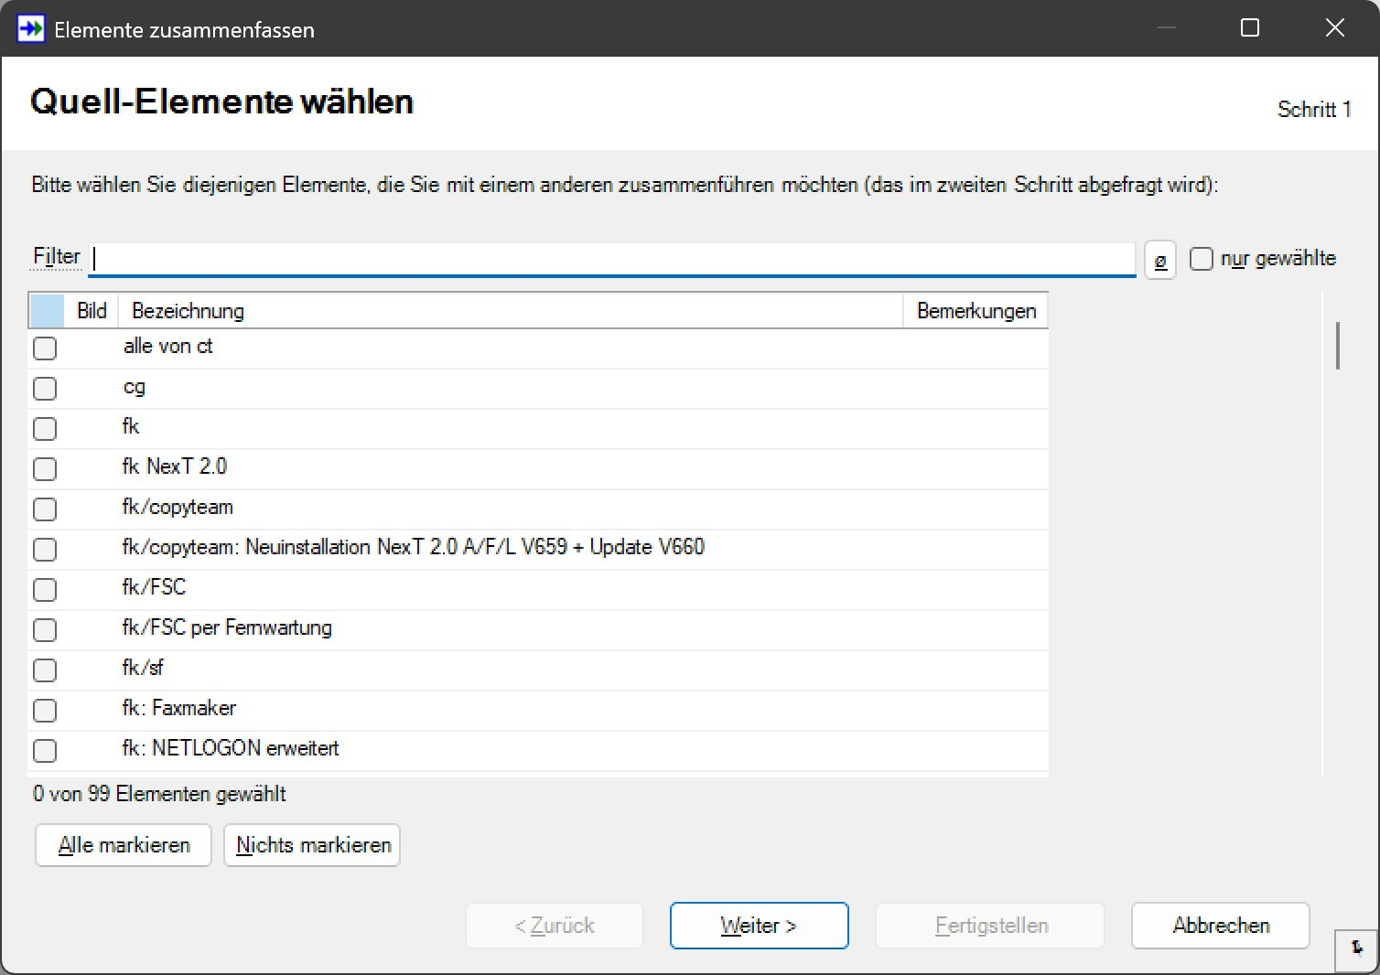
Task: Click the merge-arrows app icon in the title bar
Action: click(x=30, y=28)
